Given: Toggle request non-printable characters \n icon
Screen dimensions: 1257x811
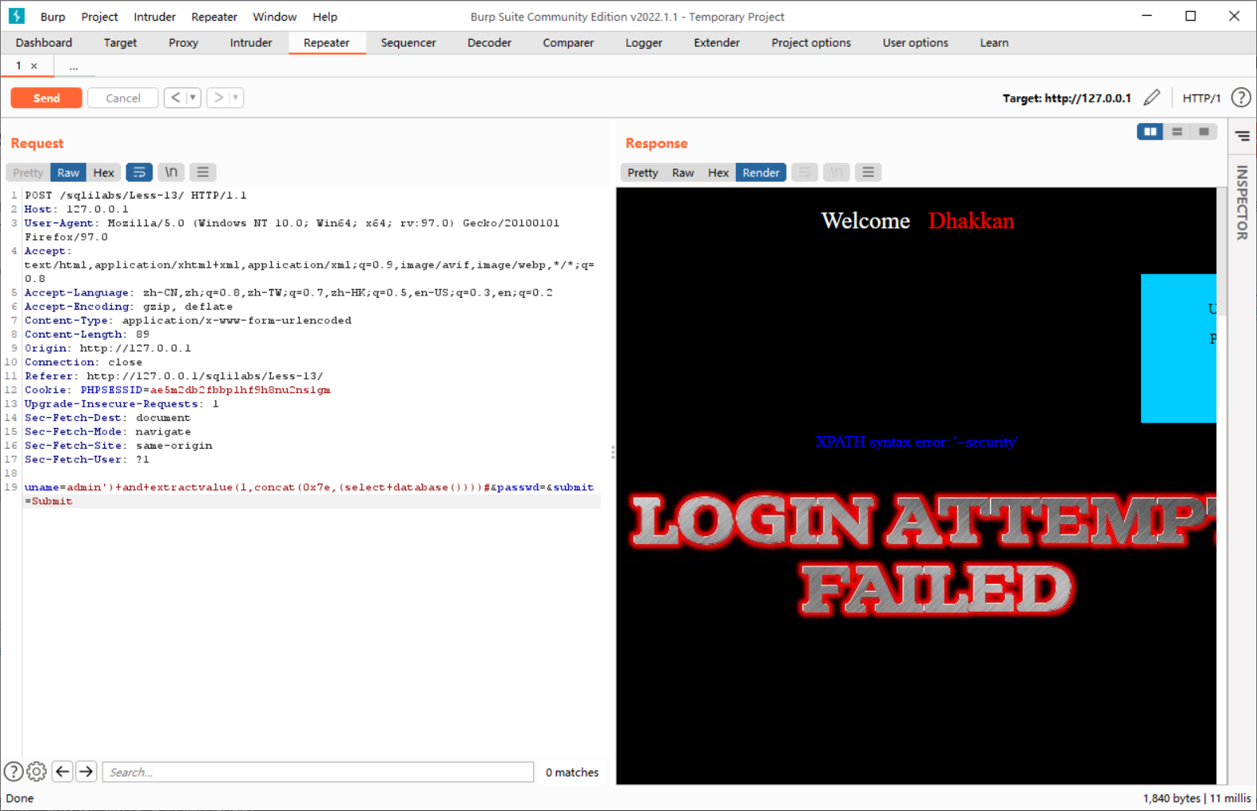Looking at the screenshot, I should [171, 172].
